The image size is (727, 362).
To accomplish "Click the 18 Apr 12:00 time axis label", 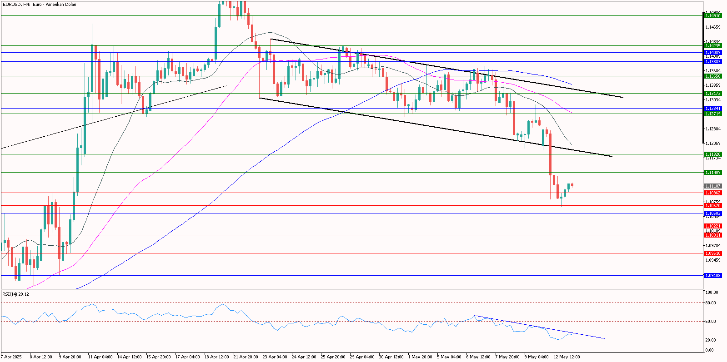I will 216,357.
